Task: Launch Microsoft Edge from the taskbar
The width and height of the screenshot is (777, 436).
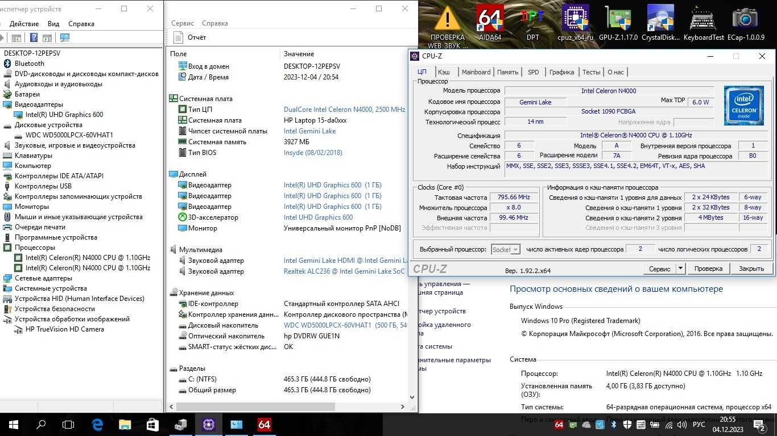Action: pos(97,424)
